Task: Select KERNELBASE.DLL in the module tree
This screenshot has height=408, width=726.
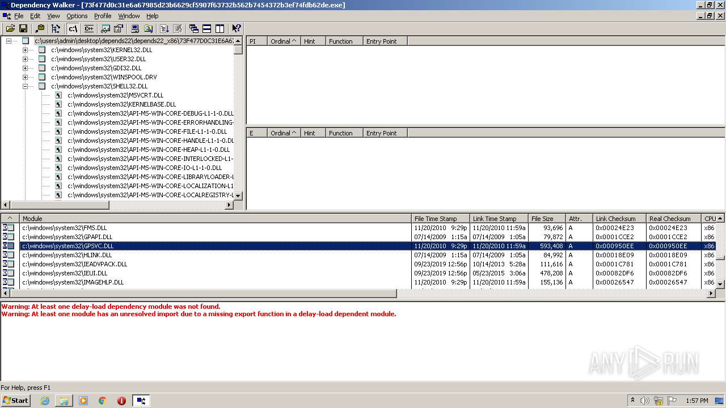Action: (122, 104)
